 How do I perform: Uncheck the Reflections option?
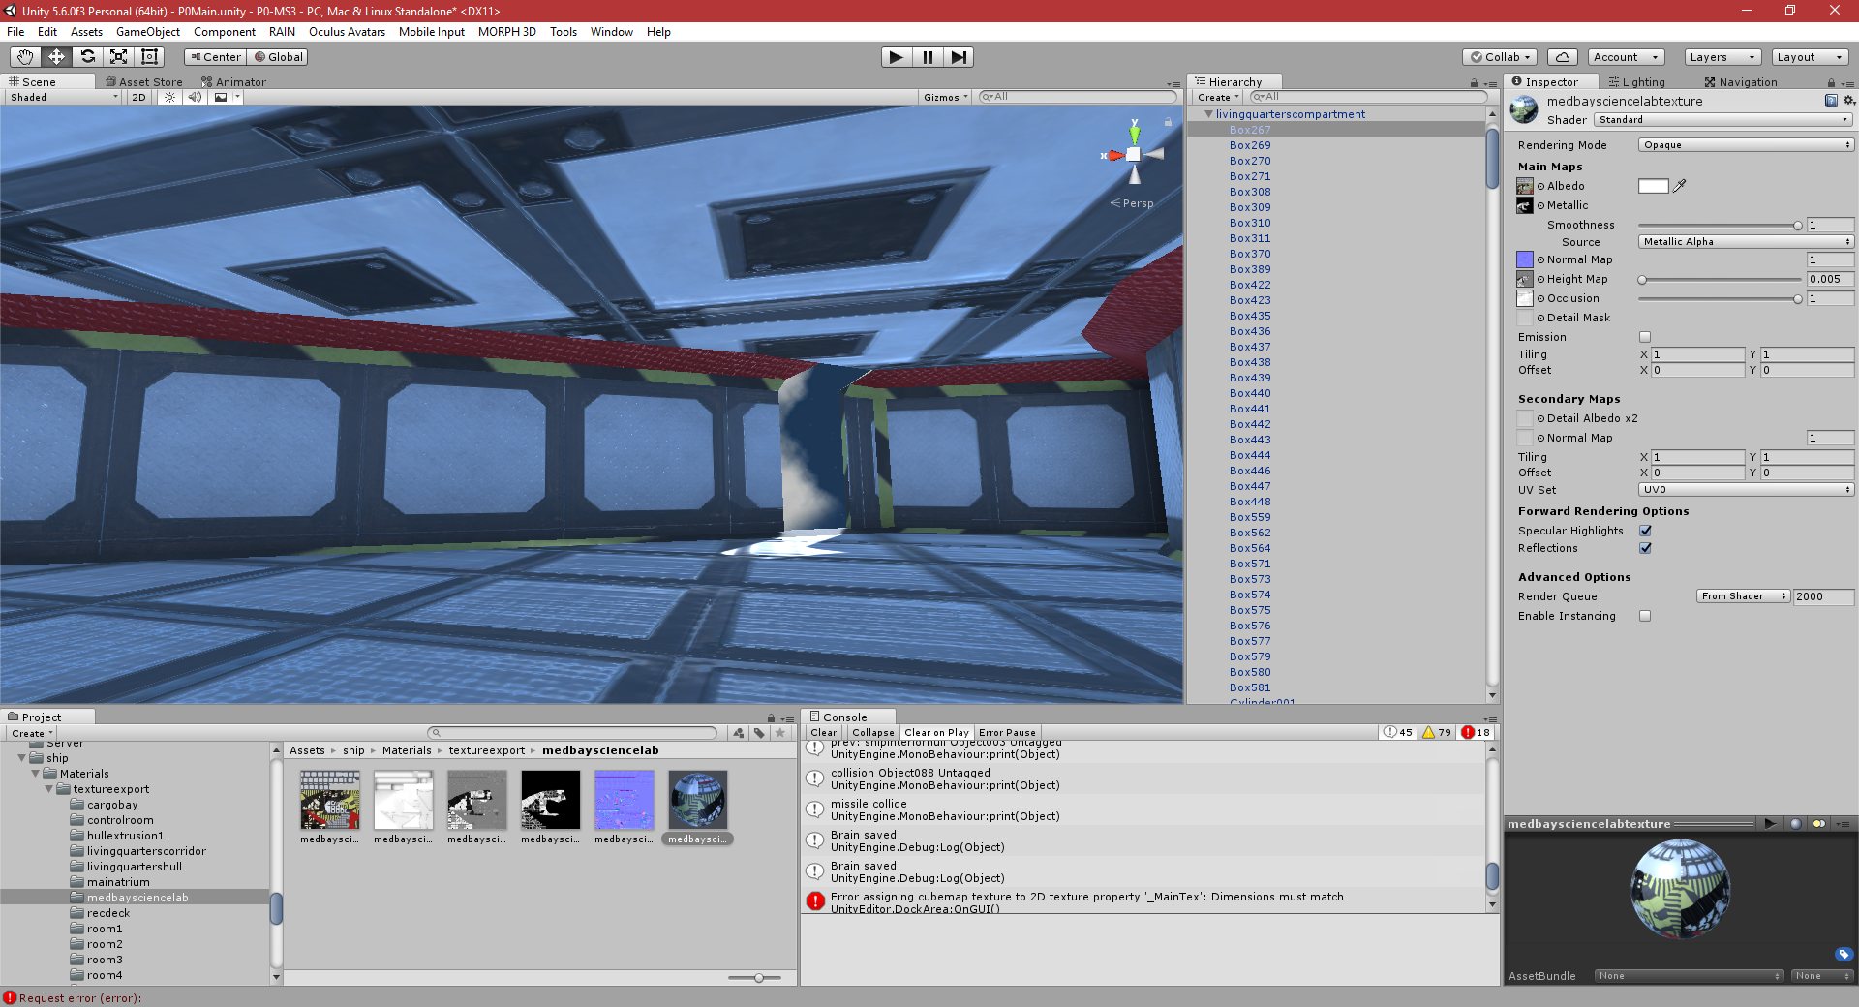[x=1645, y=548]
